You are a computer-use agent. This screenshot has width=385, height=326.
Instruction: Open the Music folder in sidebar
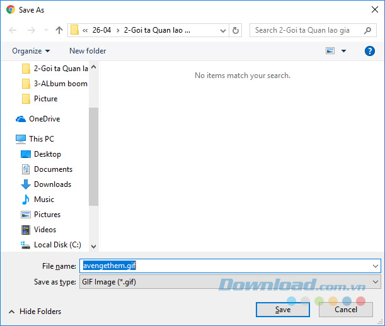tap(43, 200)
